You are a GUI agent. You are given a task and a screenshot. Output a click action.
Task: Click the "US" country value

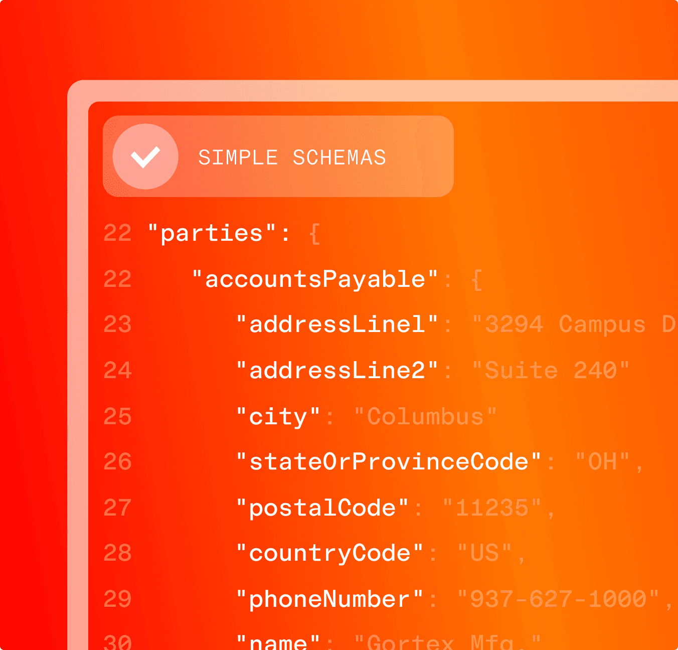482,553
